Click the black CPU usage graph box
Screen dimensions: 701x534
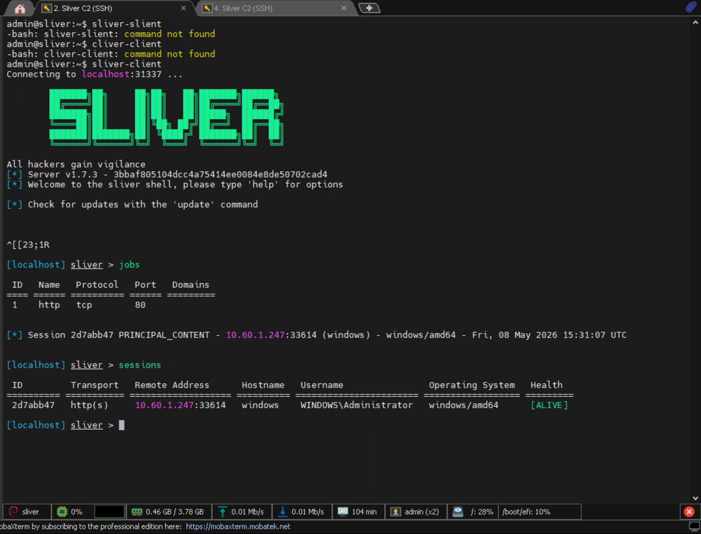[109, 512]
